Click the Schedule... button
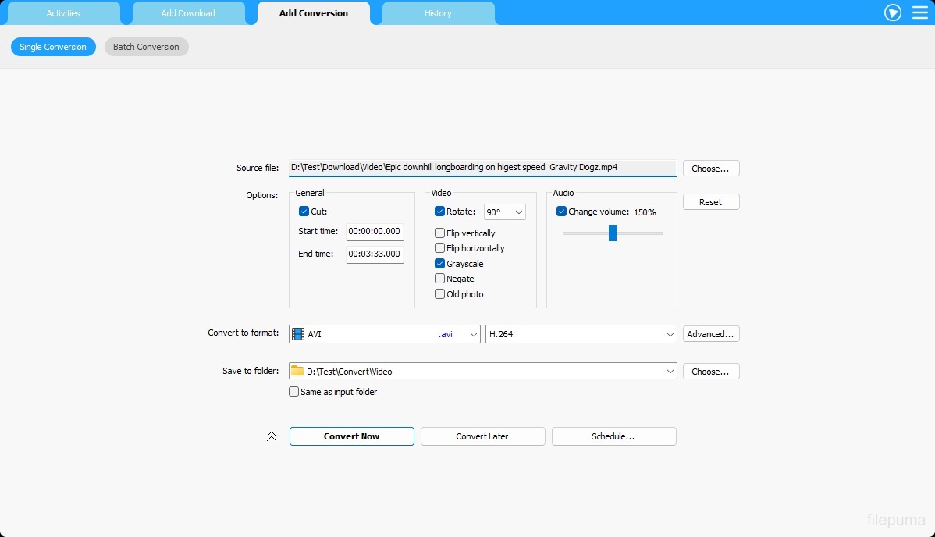This screenshot has height=537, width=935. click(x=613, y=436)
